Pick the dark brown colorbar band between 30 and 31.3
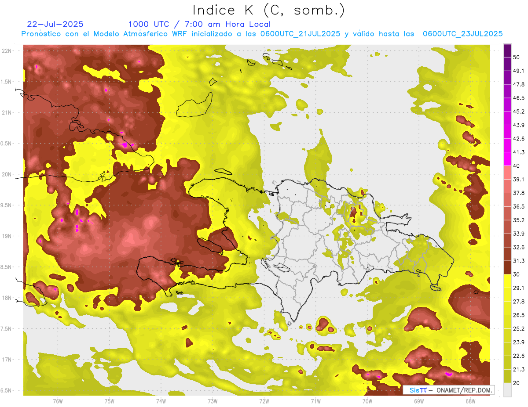 507,267
